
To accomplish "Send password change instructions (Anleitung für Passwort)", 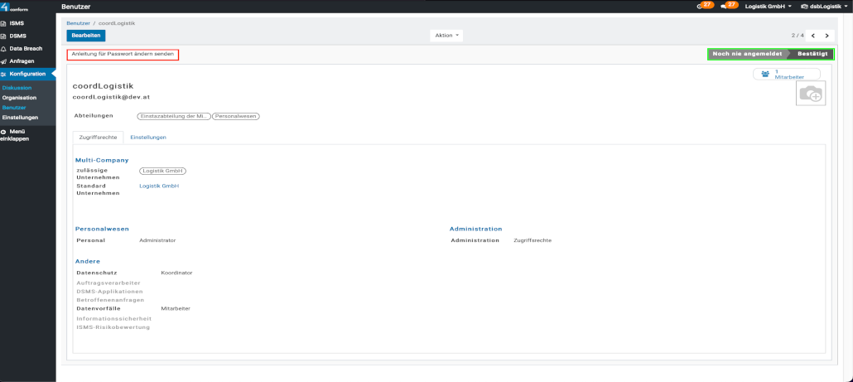I will pyautogui.click(x=123, y=54).
